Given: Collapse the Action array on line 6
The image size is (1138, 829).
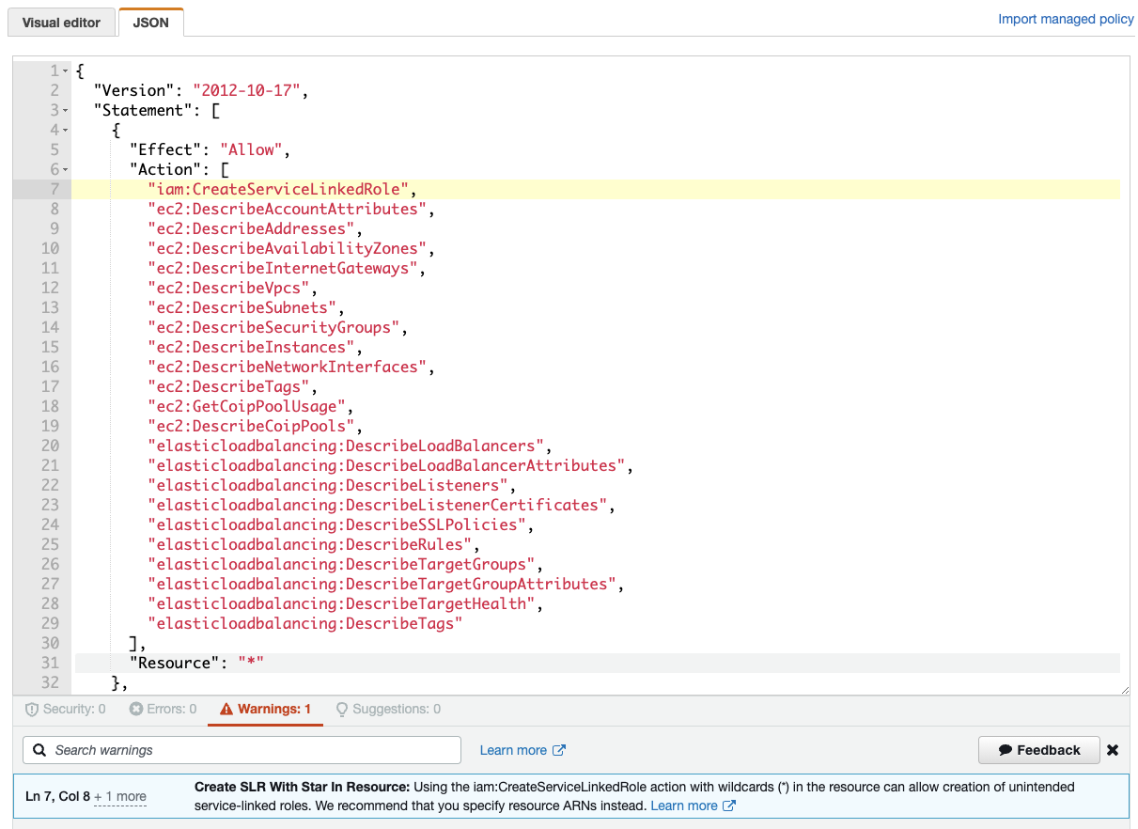Looking at the screenshot, I should coord(66,170).
